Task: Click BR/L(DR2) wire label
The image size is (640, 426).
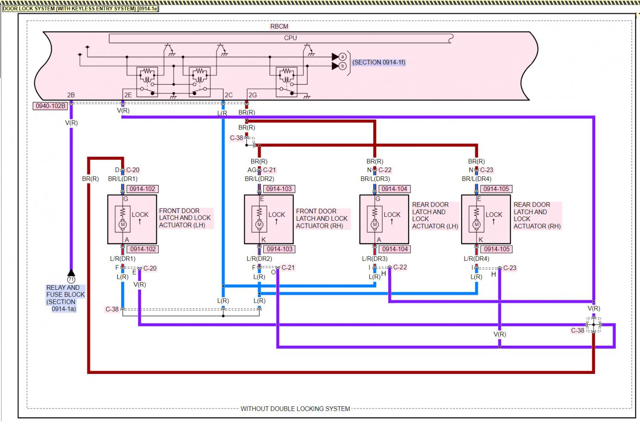Action: [259, 179]
